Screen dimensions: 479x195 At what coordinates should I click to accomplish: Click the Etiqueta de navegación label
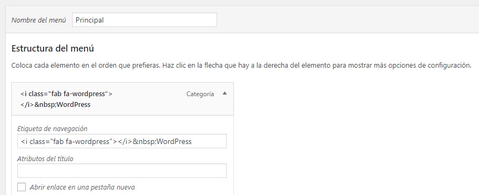[x=52, y=129]
